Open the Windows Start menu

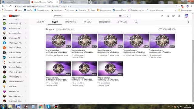(3, 107)
